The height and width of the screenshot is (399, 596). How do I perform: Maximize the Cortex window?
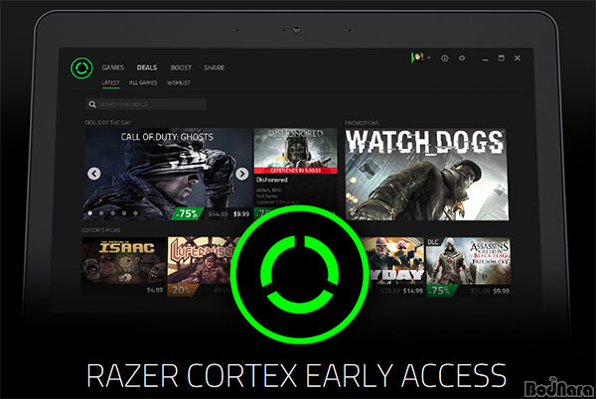pyautogui.click(x=502, y=59)
